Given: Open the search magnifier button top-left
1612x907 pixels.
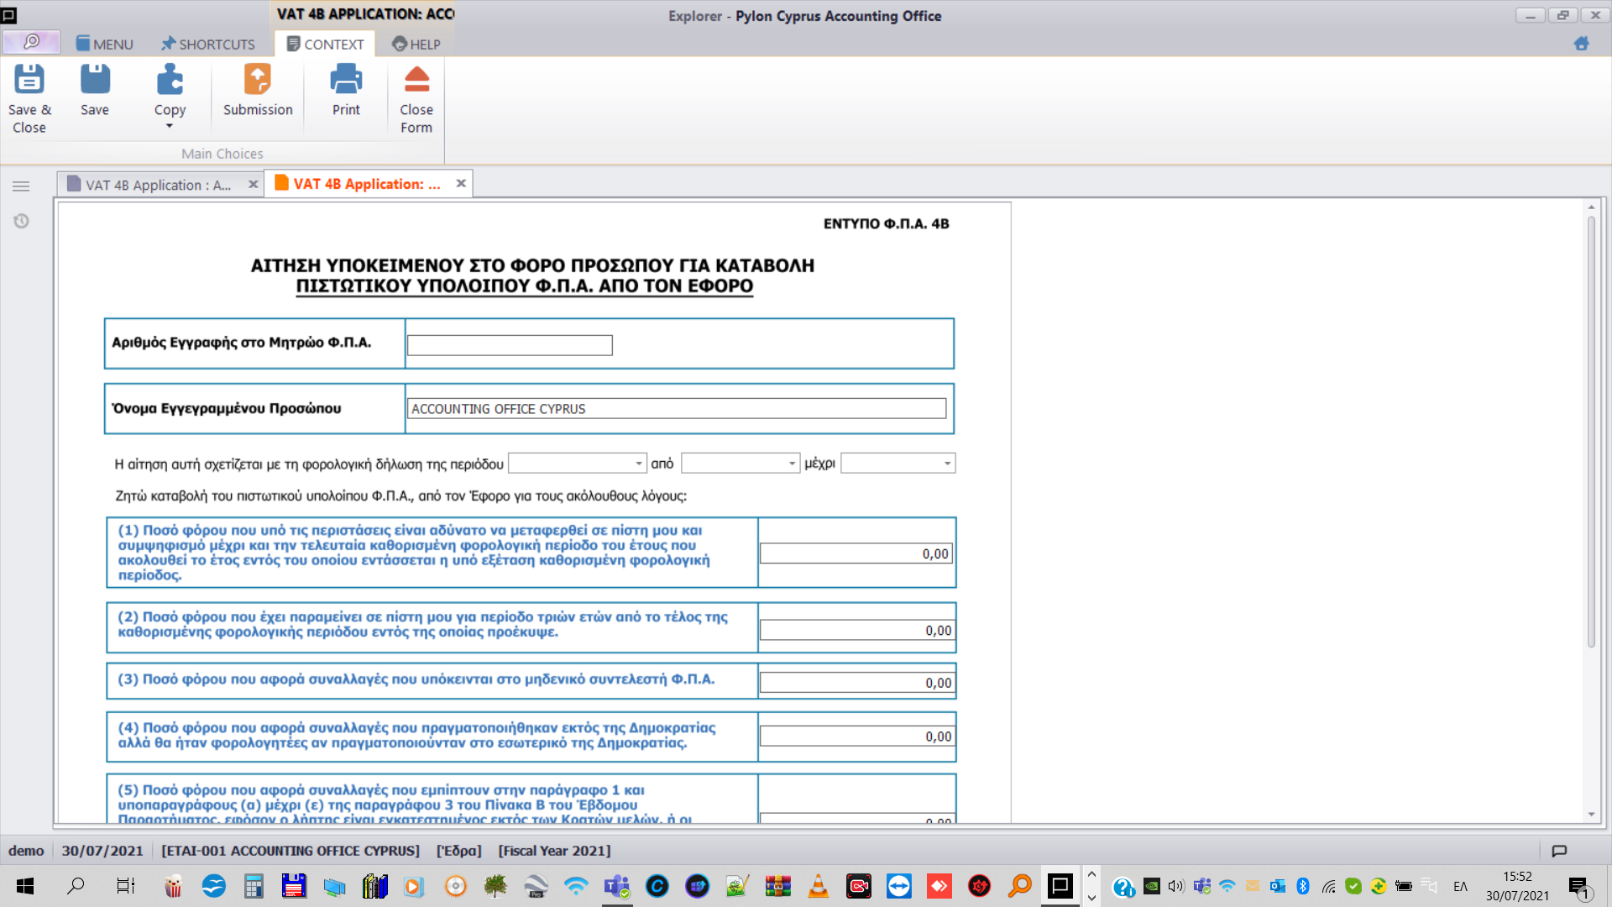Looking at the screenshot, I should (x=31, y=42).
